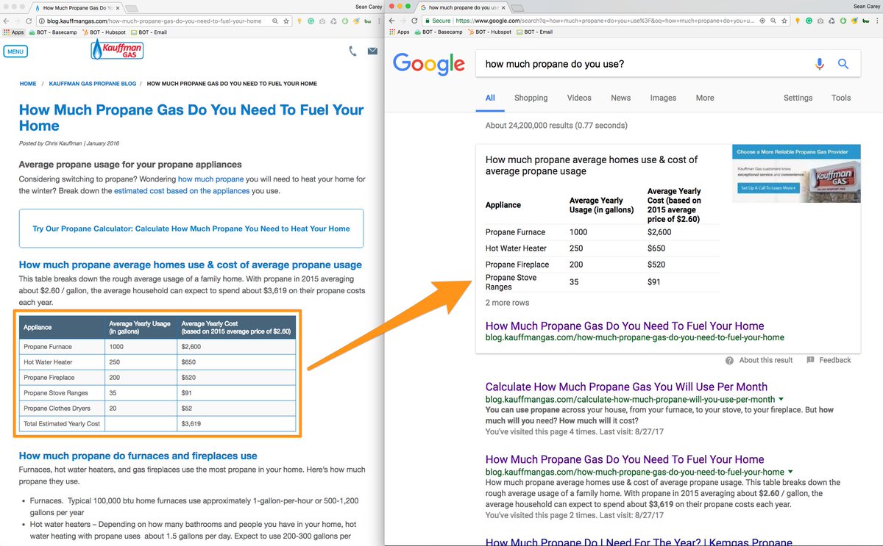Expand '2 more rows' in featured snippet
This screenshot has height=546, width=883.
coord(507,303)
